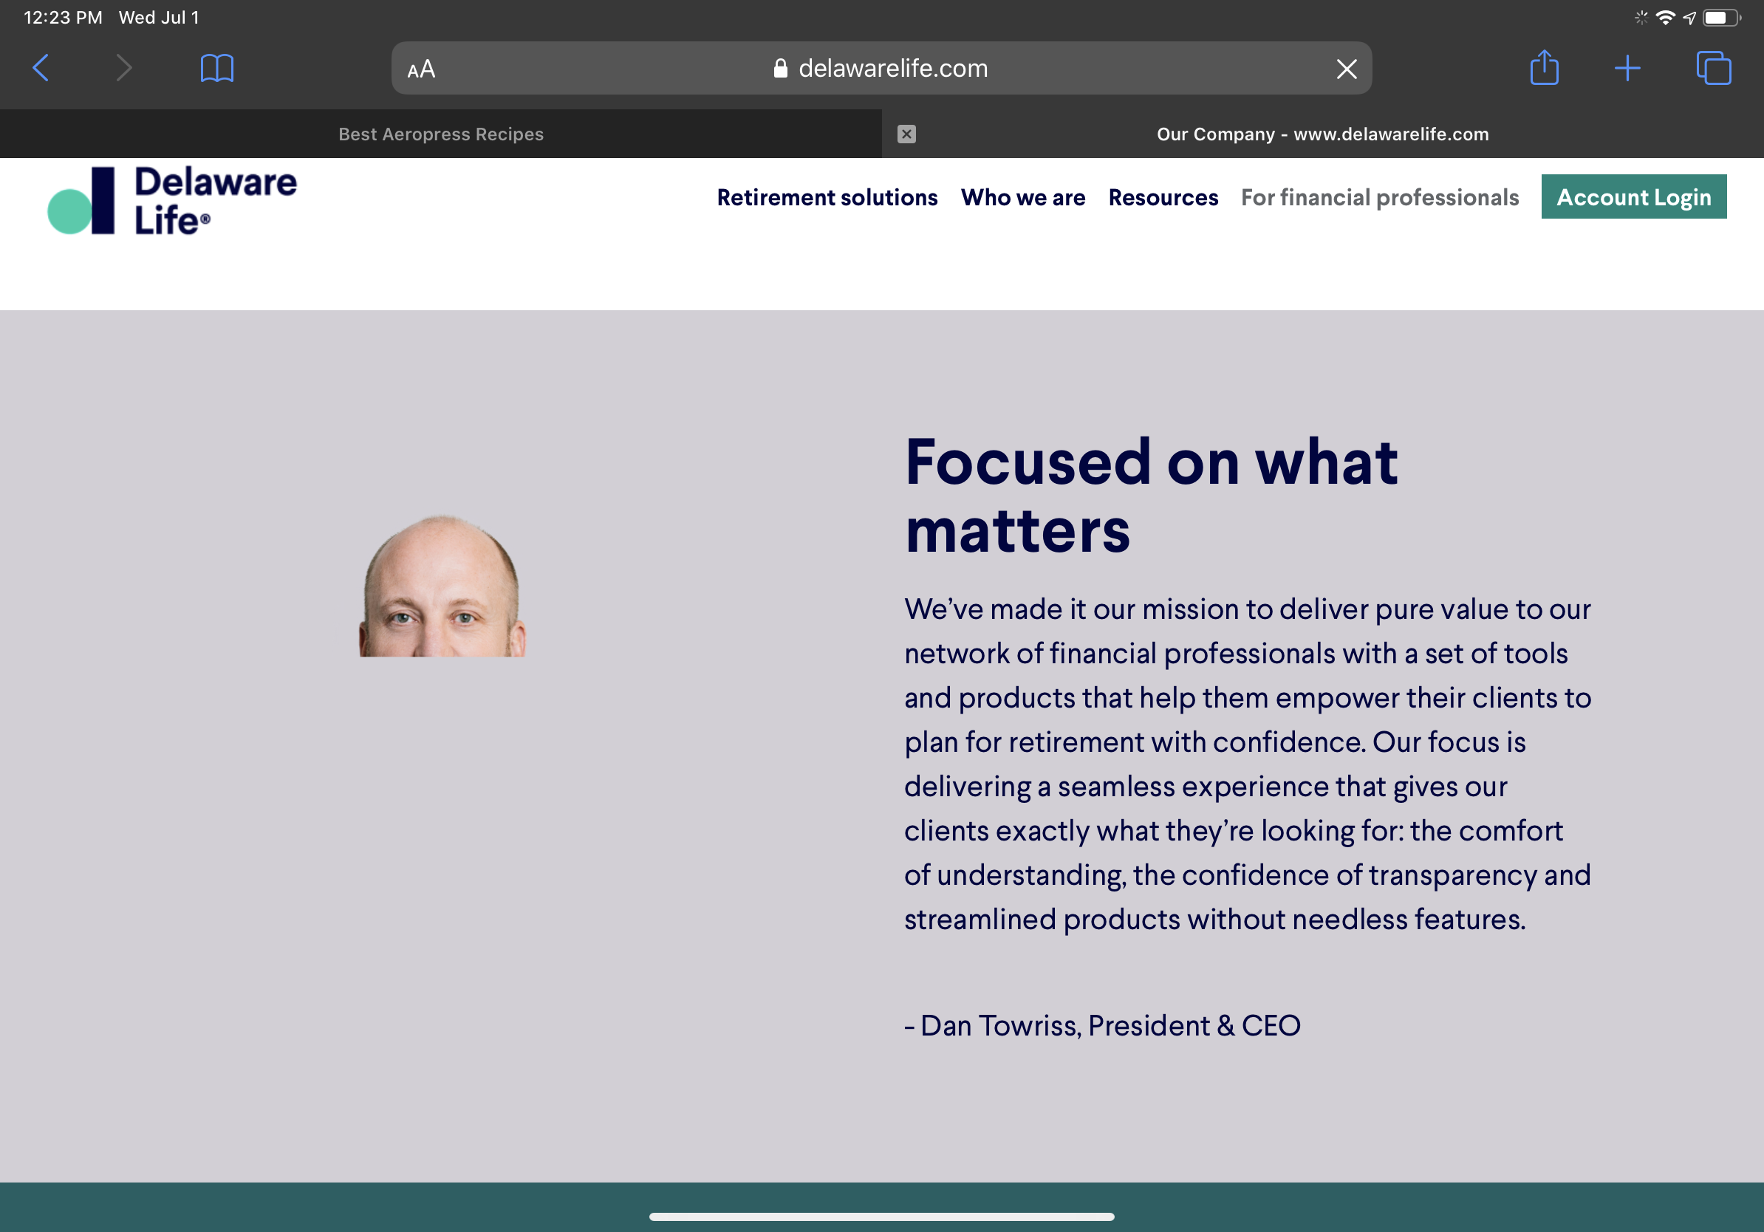The height and width of the screenshot is (1232, 1764).
Task: Tap the home indicator bar
Action: 881,1216
